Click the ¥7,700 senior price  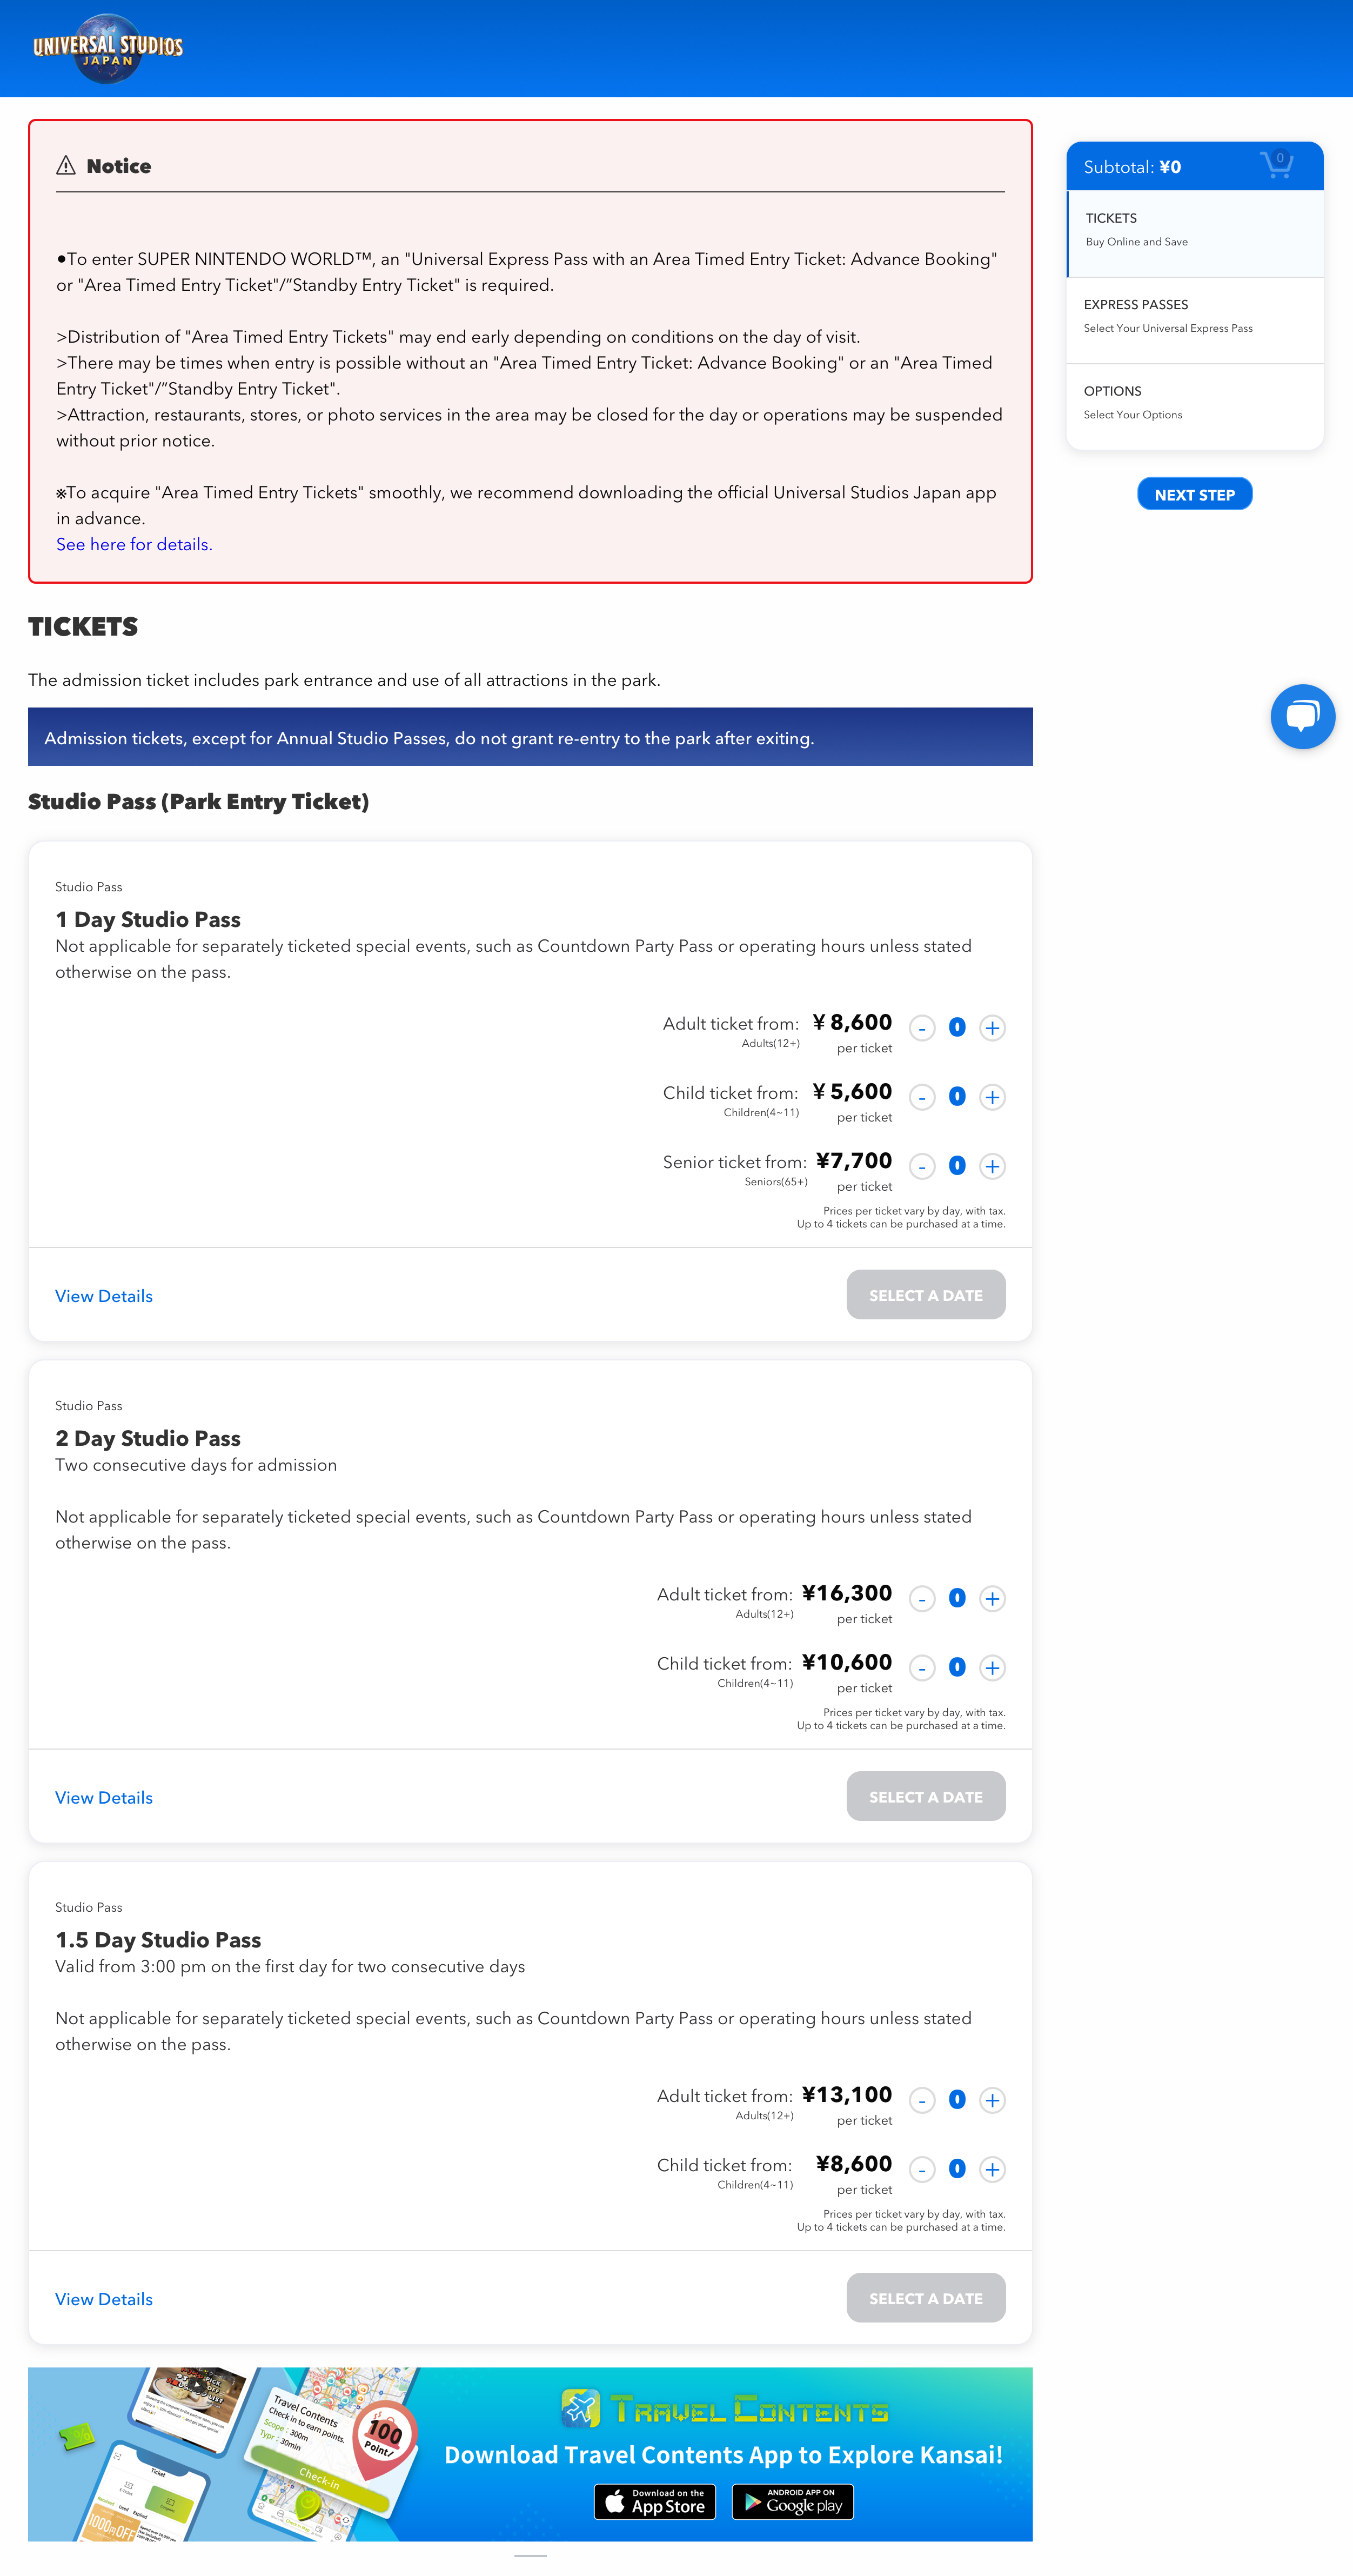pos(854,1161)
